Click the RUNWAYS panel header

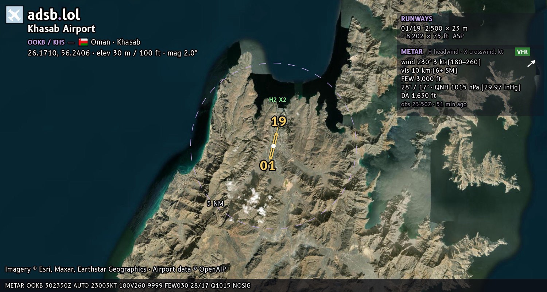click(416, 19)
